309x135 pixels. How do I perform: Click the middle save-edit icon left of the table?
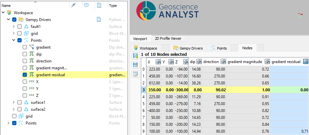tap(135, 65)
